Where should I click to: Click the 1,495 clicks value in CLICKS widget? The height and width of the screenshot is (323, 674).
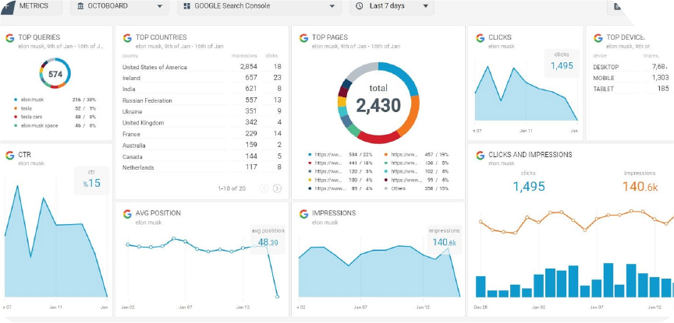(562, 65)
